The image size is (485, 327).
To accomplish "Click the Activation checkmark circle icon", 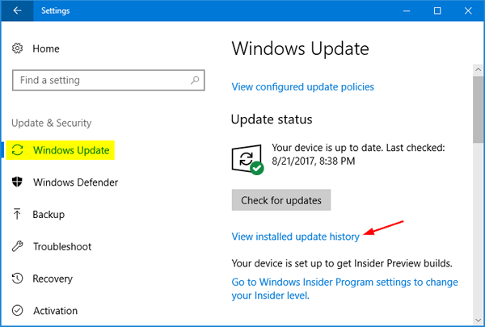I will click(17, 310).
